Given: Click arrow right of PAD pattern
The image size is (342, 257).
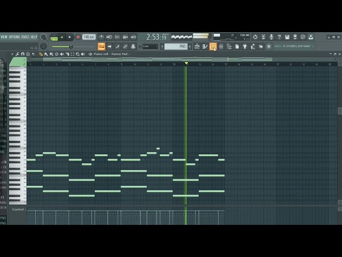Looking at the screenshot, I should (x=190, y=47).
